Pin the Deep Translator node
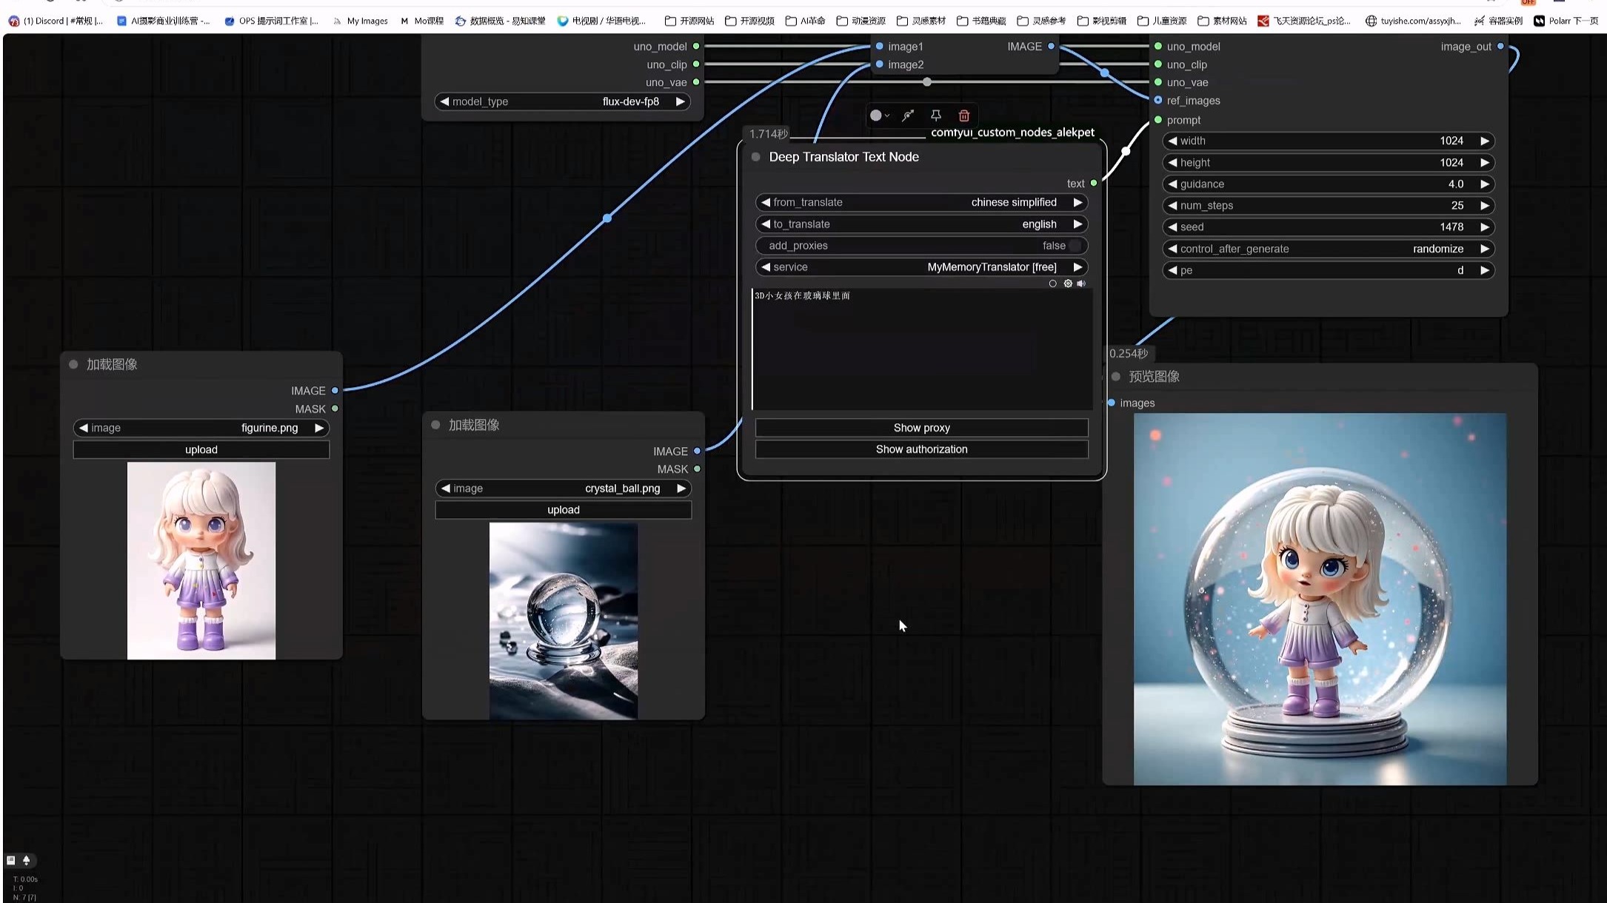Image resolution: width=1607 pixels, height=903 pixels. (x=935, y=115)
